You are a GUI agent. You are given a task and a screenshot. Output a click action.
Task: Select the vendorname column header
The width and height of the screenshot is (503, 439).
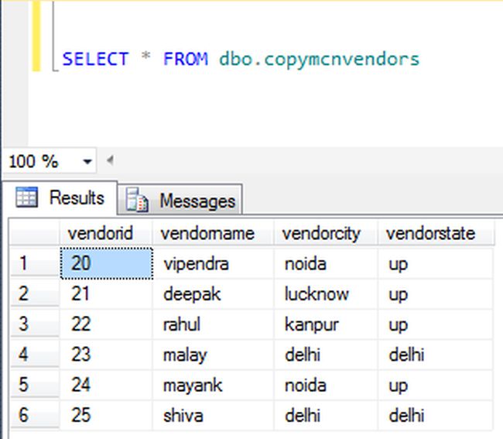tap(213, 233)
